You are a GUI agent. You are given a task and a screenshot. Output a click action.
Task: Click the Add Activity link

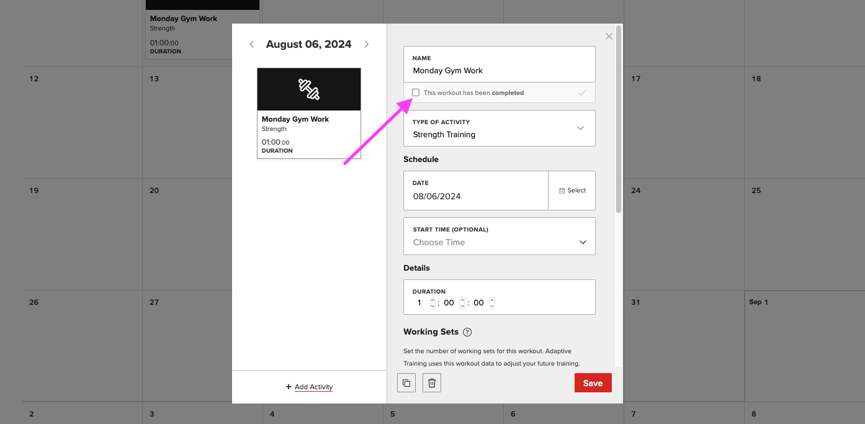pyautogui.click(x=308, y=386)
